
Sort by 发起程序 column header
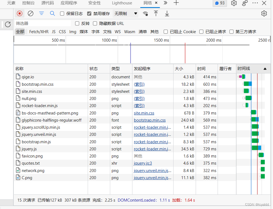point(153,68)
